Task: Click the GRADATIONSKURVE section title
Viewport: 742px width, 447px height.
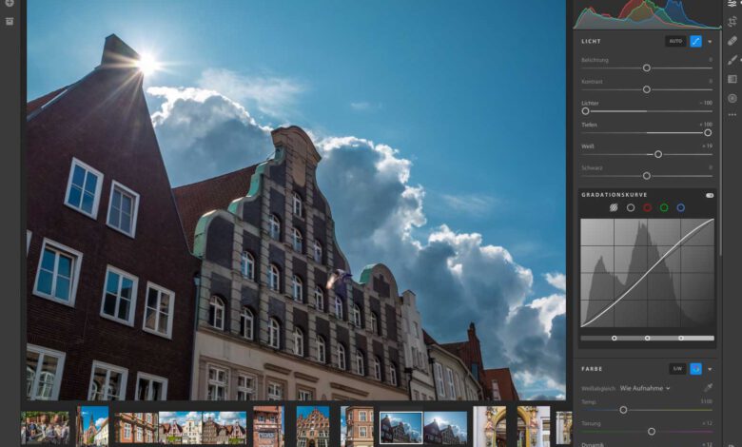Action: point(615,195)
